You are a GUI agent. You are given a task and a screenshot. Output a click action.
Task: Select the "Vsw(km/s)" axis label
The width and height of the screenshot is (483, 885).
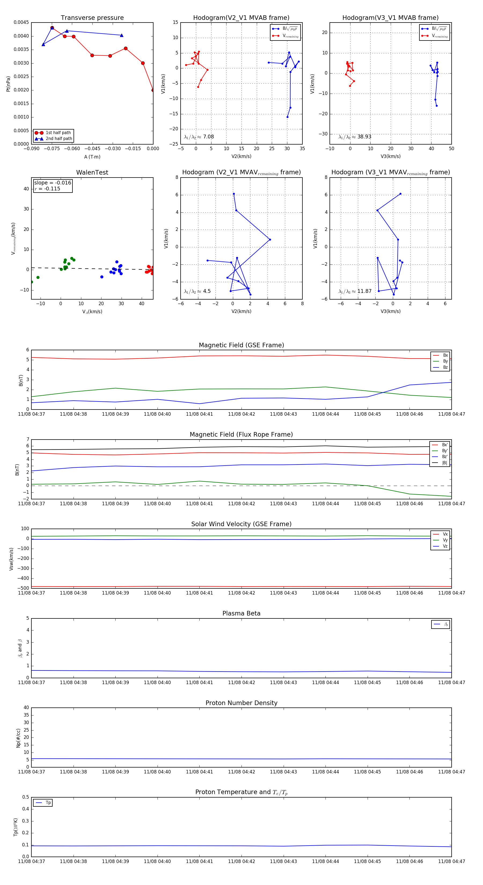(11, 559)
